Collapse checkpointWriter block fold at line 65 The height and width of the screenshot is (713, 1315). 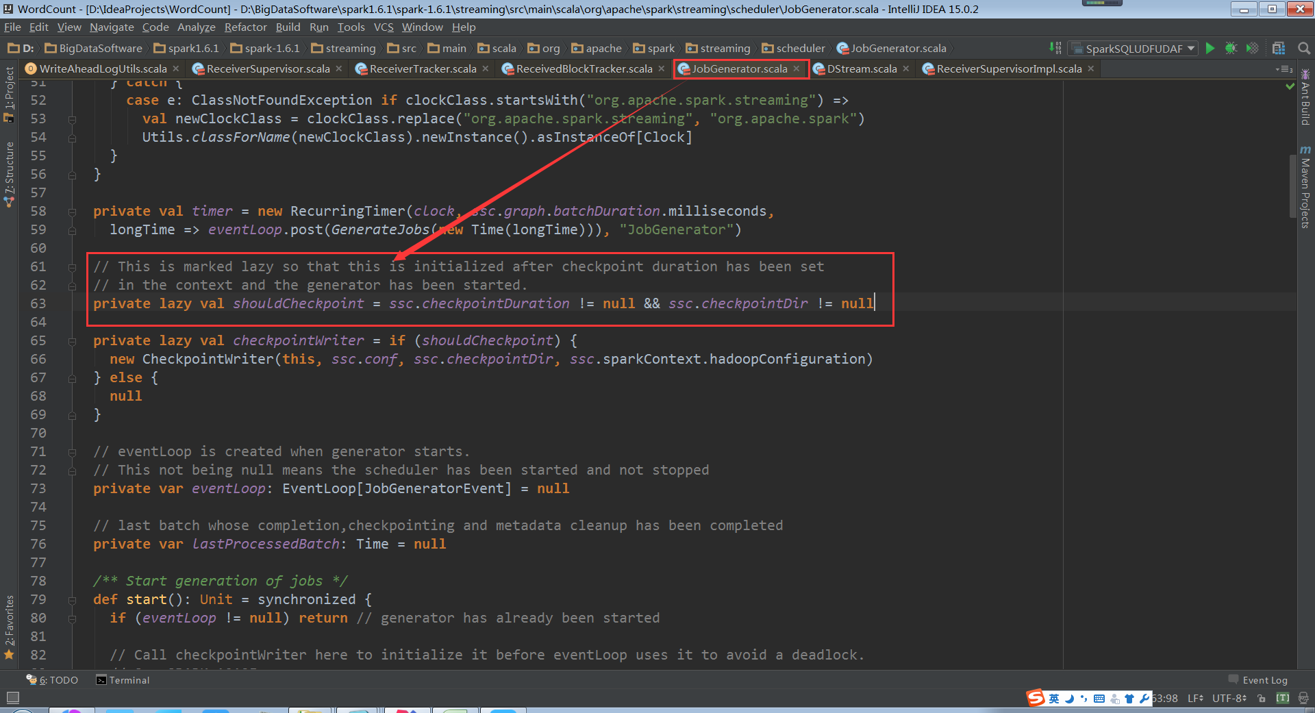72,341
